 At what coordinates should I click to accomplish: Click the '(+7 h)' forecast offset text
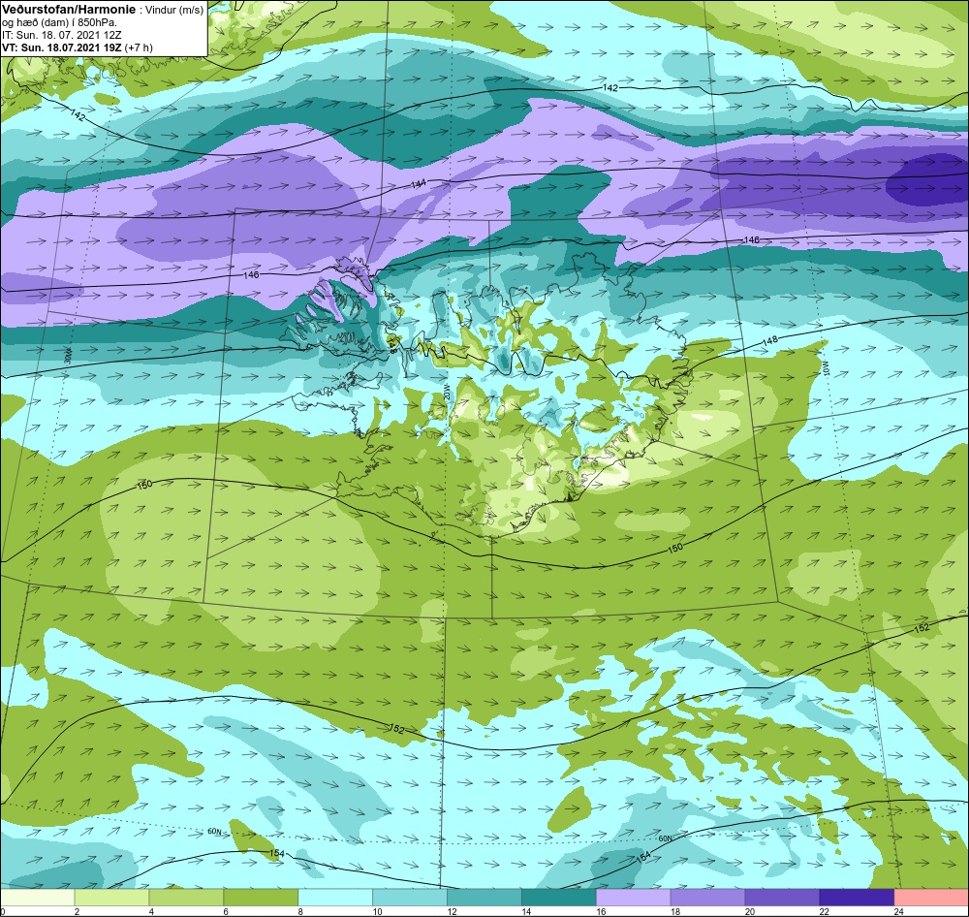click(x=139, y=47)
